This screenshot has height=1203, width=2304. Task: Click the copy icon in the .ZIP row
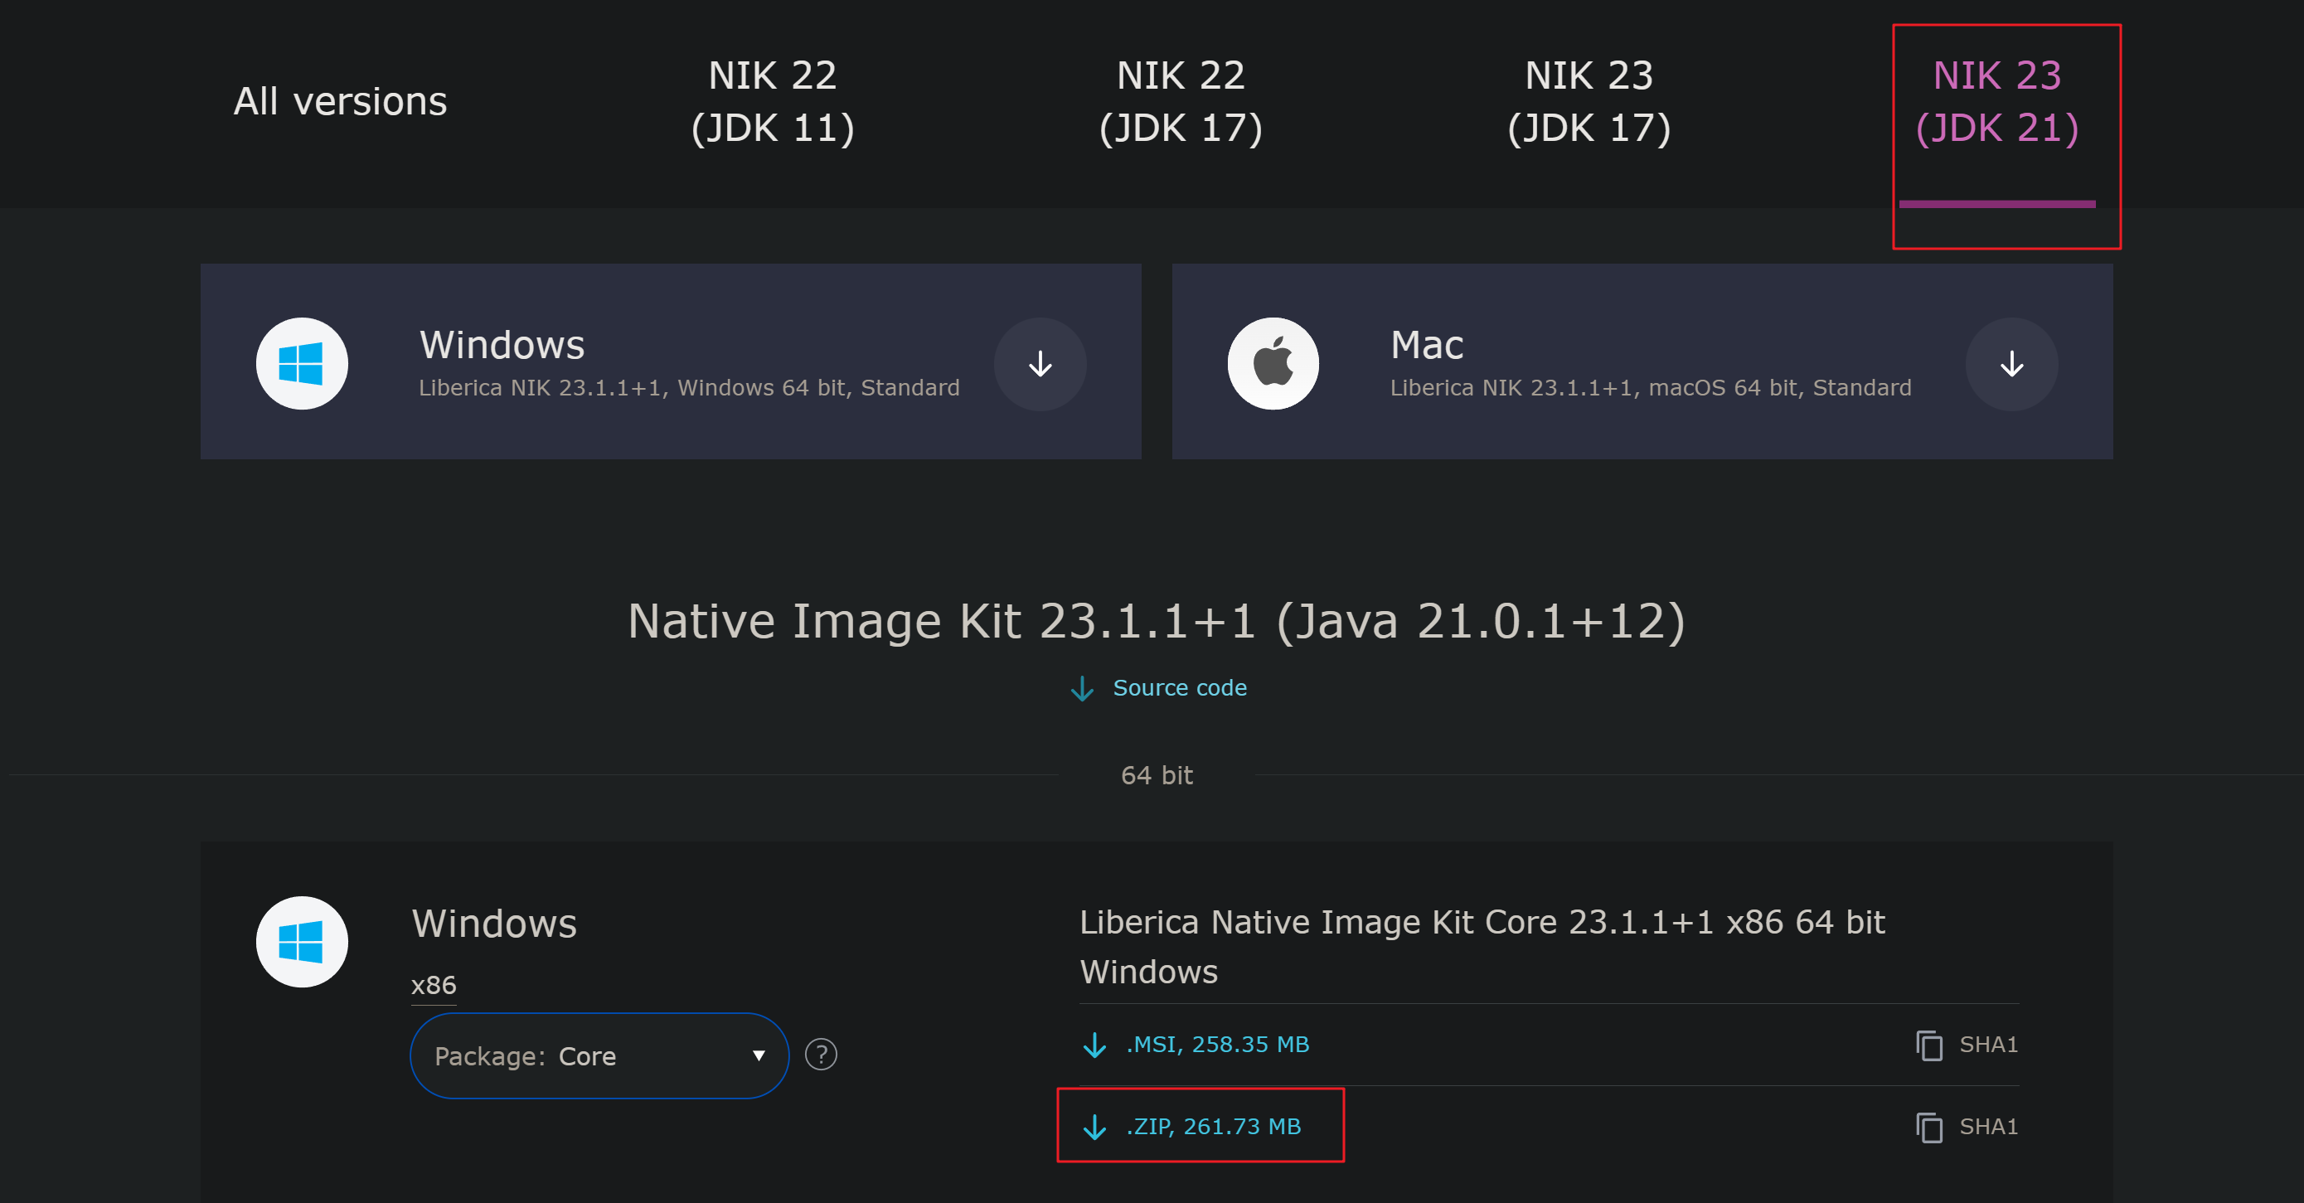coord(1929,1127)
